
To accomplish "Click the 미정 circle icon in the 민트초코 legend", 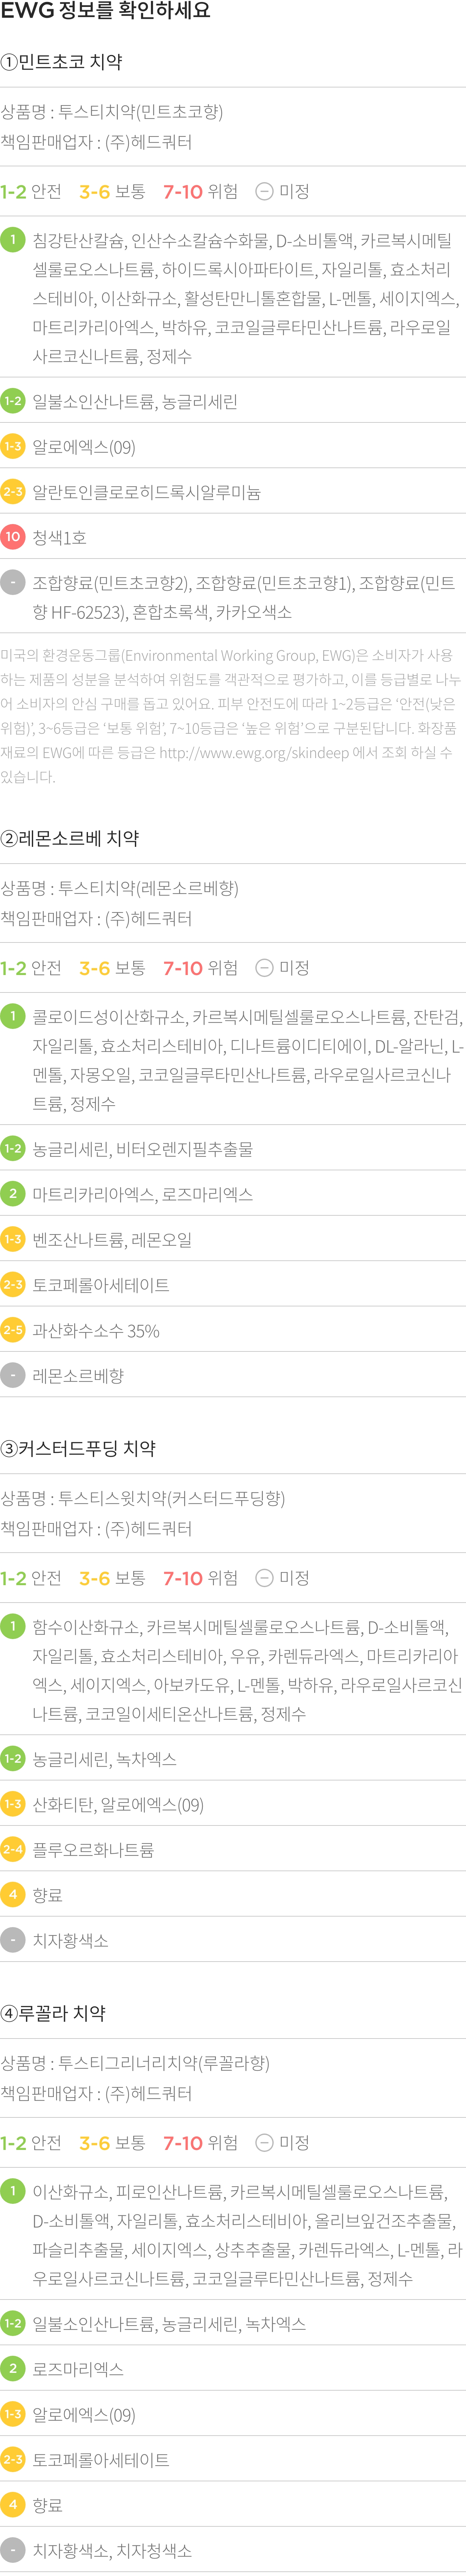I will coord(265,191).
